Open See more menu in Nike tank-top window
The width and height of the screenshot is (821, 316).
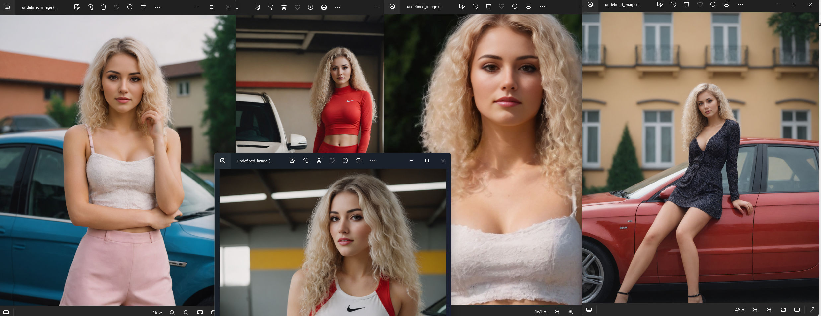(x=373, y=161)
